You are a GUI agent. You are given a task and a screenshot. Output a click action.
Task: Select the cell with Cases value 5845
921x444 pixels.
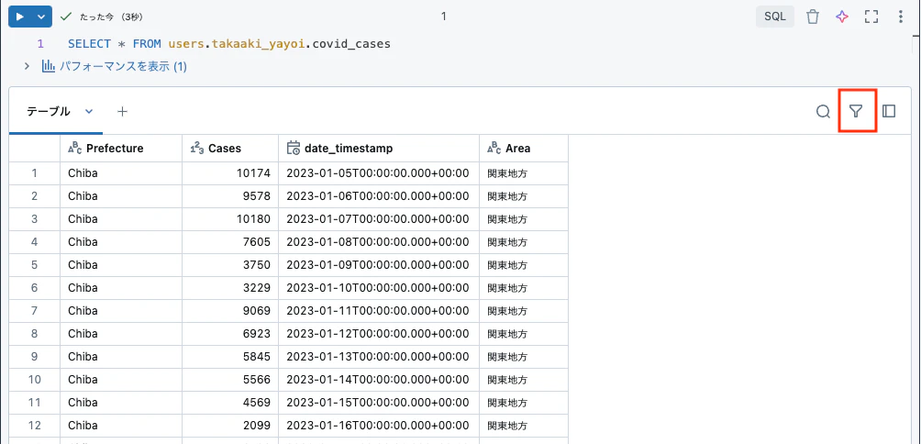point(230,357)
